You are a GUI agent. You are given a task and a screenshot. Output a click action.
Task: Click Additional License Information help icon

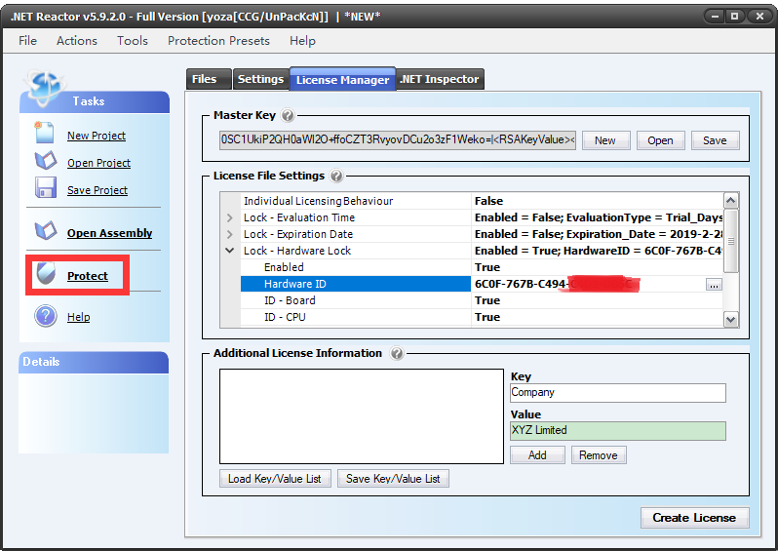click(396, 354)
